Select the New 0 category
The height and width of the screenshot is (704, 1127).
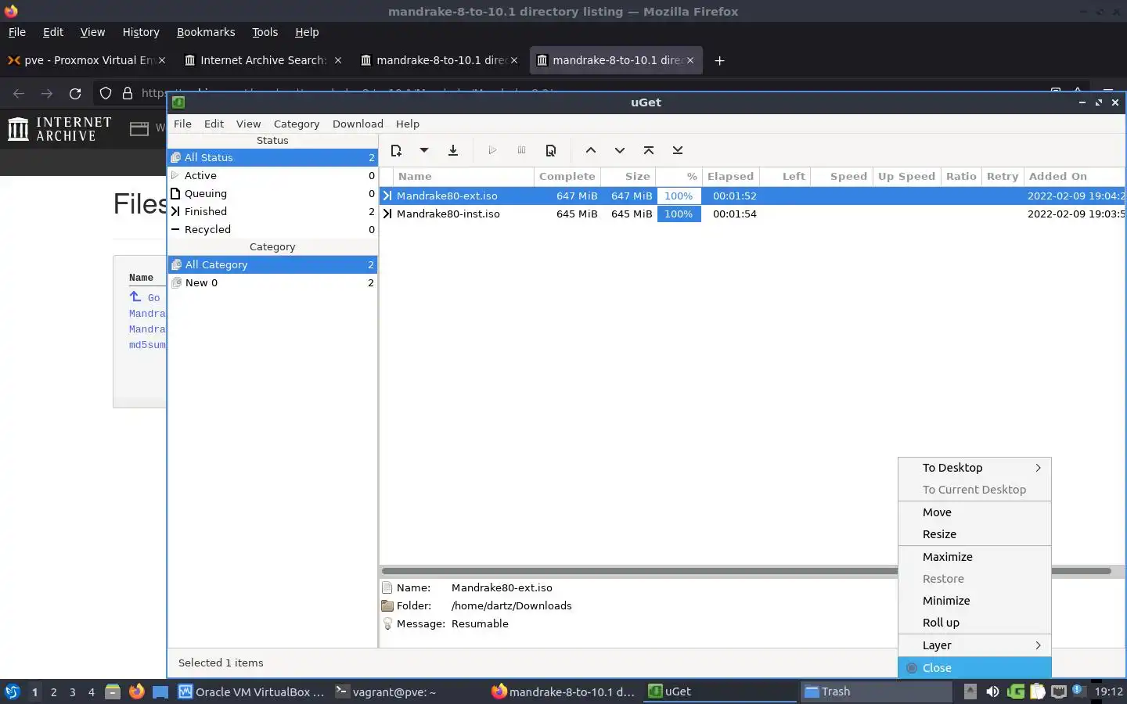(x=272, y=282)
